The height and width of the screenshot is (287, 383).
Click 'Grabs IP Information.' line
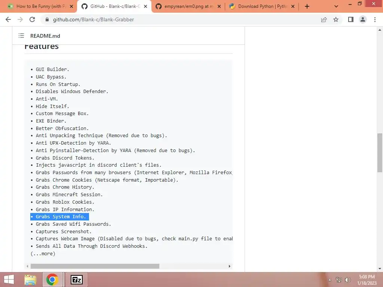65,209
